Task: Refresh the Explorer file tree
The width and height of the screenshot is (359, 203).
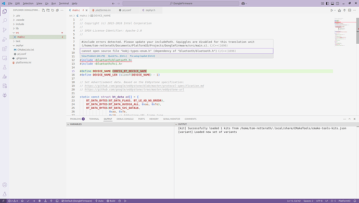Action: [x=53, y=10]
